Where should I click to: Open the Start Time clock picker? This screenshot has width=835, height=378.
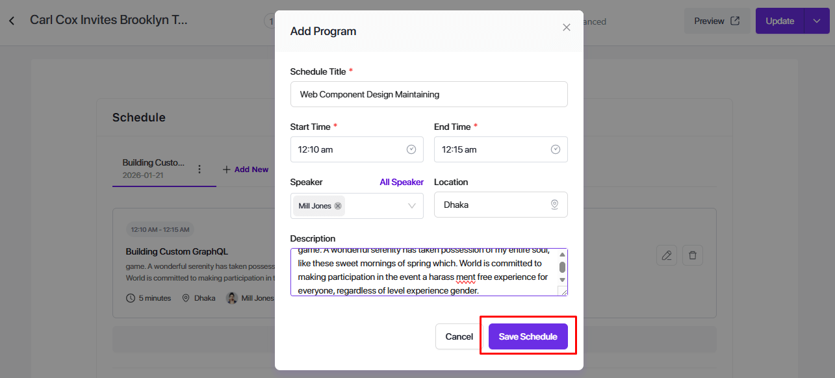pos(411,149)
